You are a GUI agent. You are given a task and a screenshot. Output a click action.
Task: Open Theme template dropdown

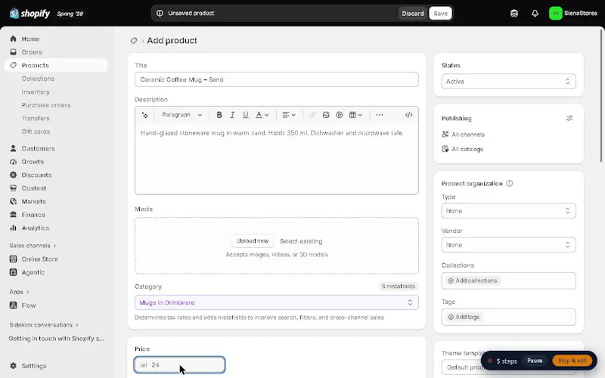(463, 367)
